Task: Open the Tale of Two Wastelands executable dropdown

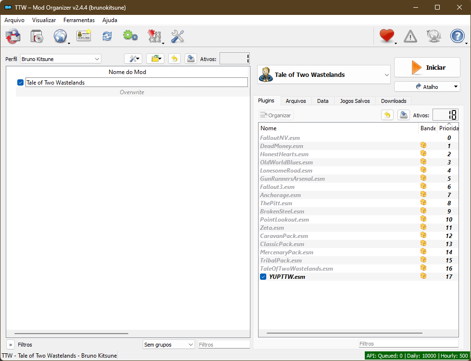Action: (324, 75)
